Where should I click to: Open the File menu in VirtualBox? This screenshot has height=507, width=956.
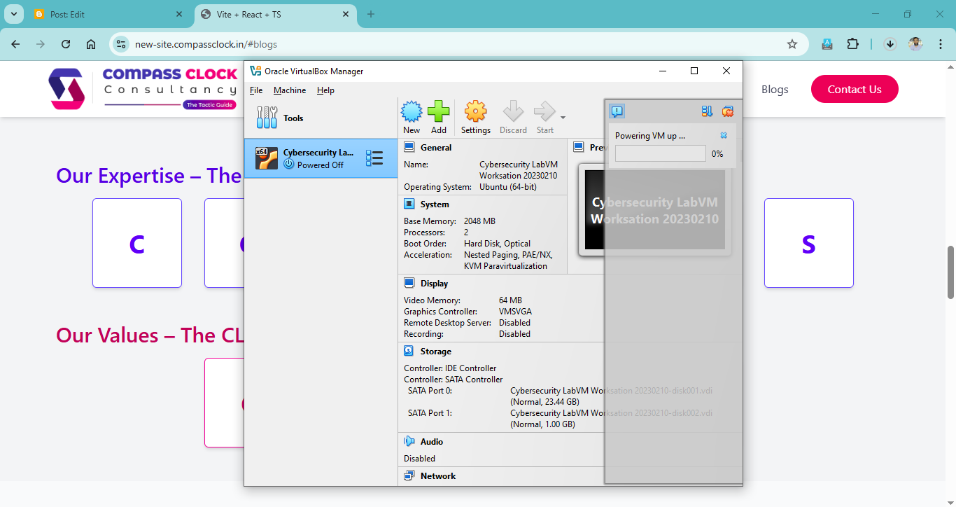click(x=256, y=90)
